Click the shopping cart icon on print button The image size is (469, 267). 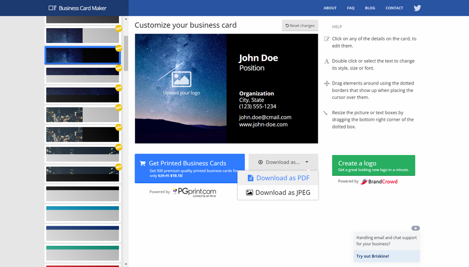(x=143, y=163)
